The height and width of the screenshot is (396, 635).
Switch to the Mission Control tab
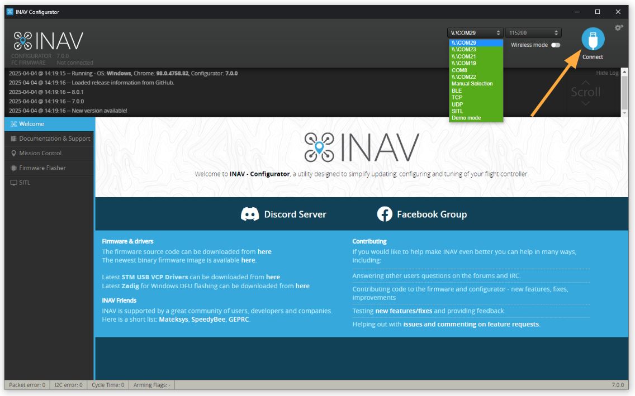[49, 153]
